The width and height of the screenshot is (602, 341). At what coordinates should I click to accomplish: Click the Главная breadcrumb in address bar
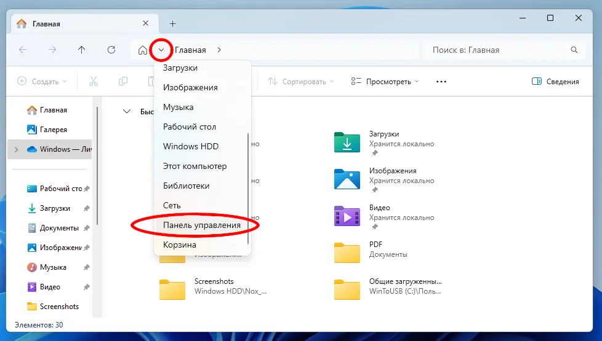(190, 50)
